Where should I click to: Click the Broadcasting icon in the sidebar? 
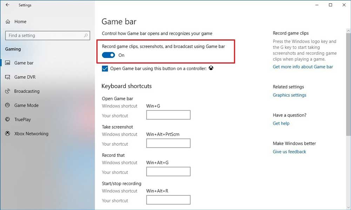(x=8, y=91)
